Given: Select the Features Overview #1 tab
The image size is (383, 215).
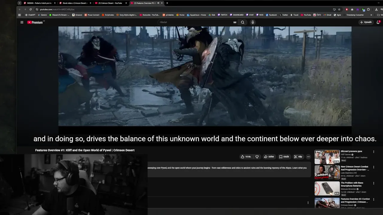Looking at the screenshot, I should 147,3.
